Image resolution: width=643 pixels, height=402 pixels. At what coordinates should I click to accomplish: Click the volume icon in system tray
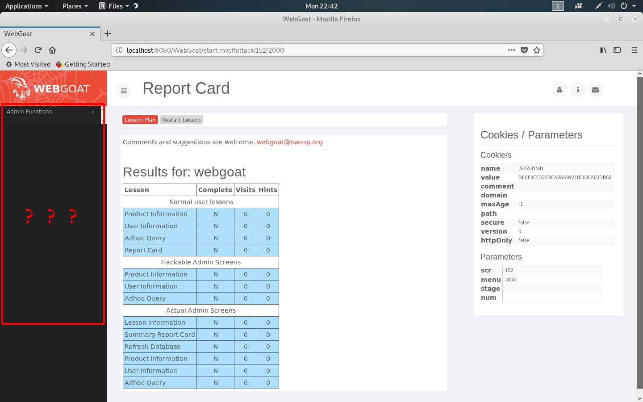(611, 6)
